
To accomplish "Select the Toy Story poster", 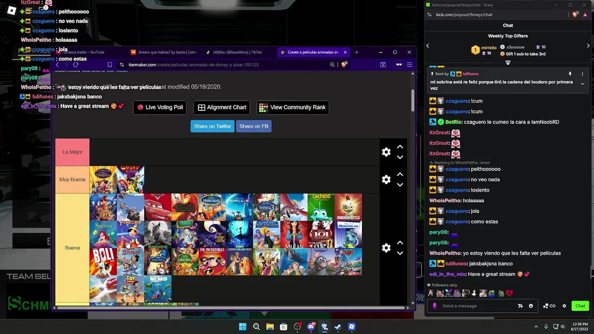I will [x=130, y=289].
